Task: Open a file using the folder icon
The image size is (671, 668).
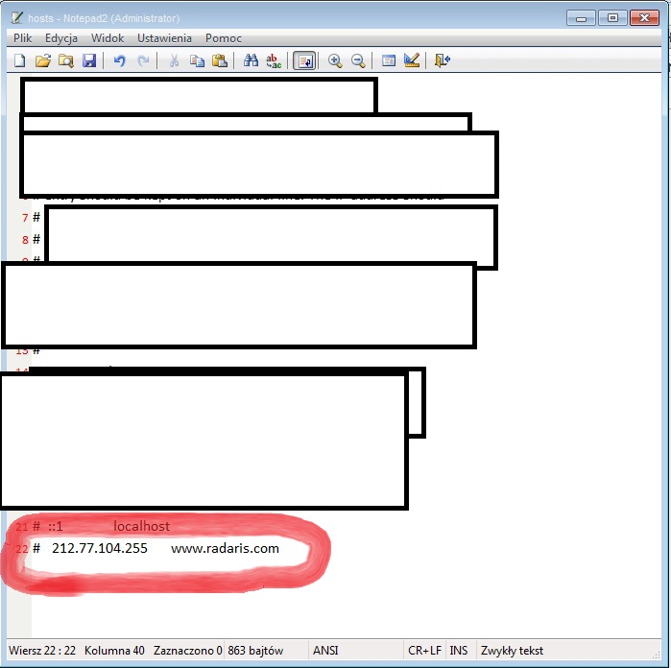Action: [43, 60]
